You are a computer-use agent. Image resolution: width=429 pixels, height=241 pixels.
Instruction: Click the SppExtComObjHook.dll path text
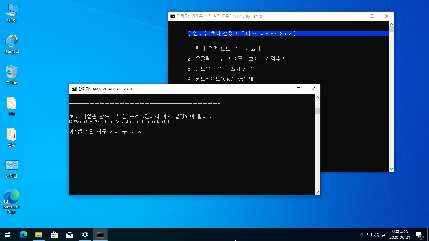[119, 122]
